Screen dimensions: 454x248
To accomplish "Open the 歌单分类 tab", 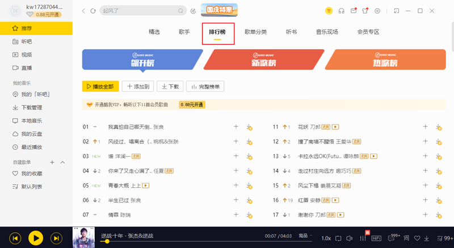I will coord(256,32).
